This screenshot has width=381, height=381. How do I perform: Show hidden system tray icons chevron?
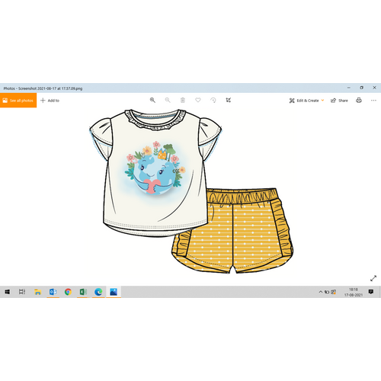pyautogui.click(x=321, y=292)
